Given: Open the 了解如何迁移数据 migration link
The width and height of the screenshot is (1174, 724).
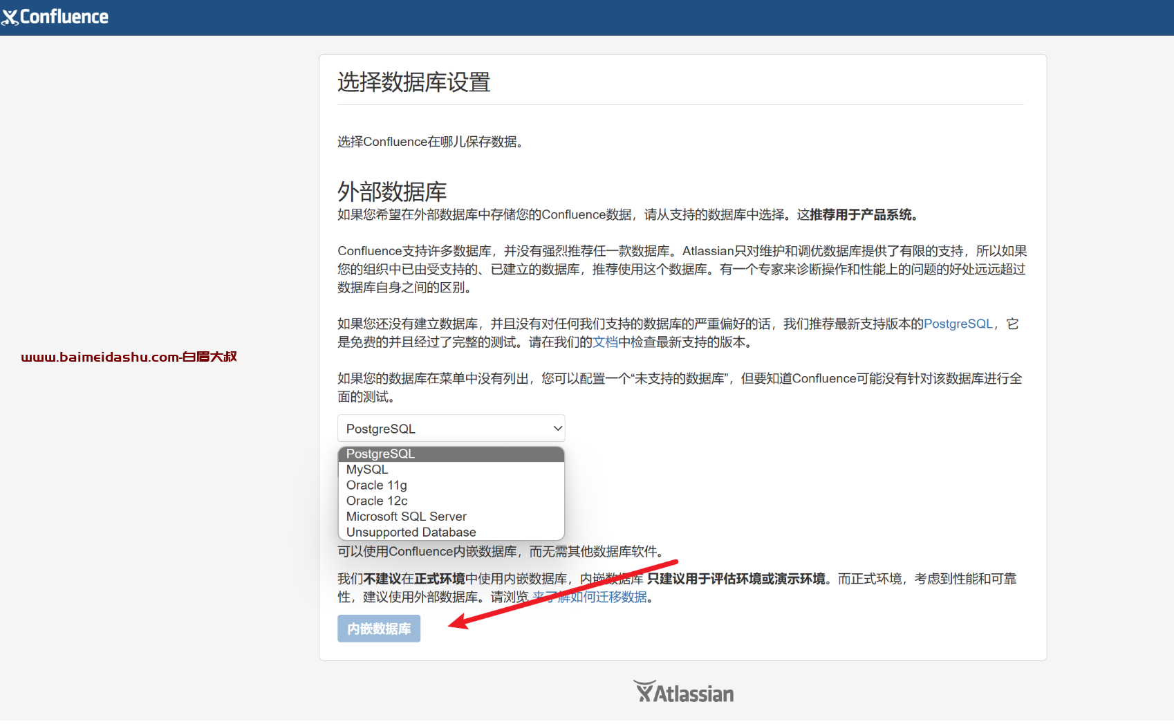Looking at the screenshot, I should pos(590,597).
